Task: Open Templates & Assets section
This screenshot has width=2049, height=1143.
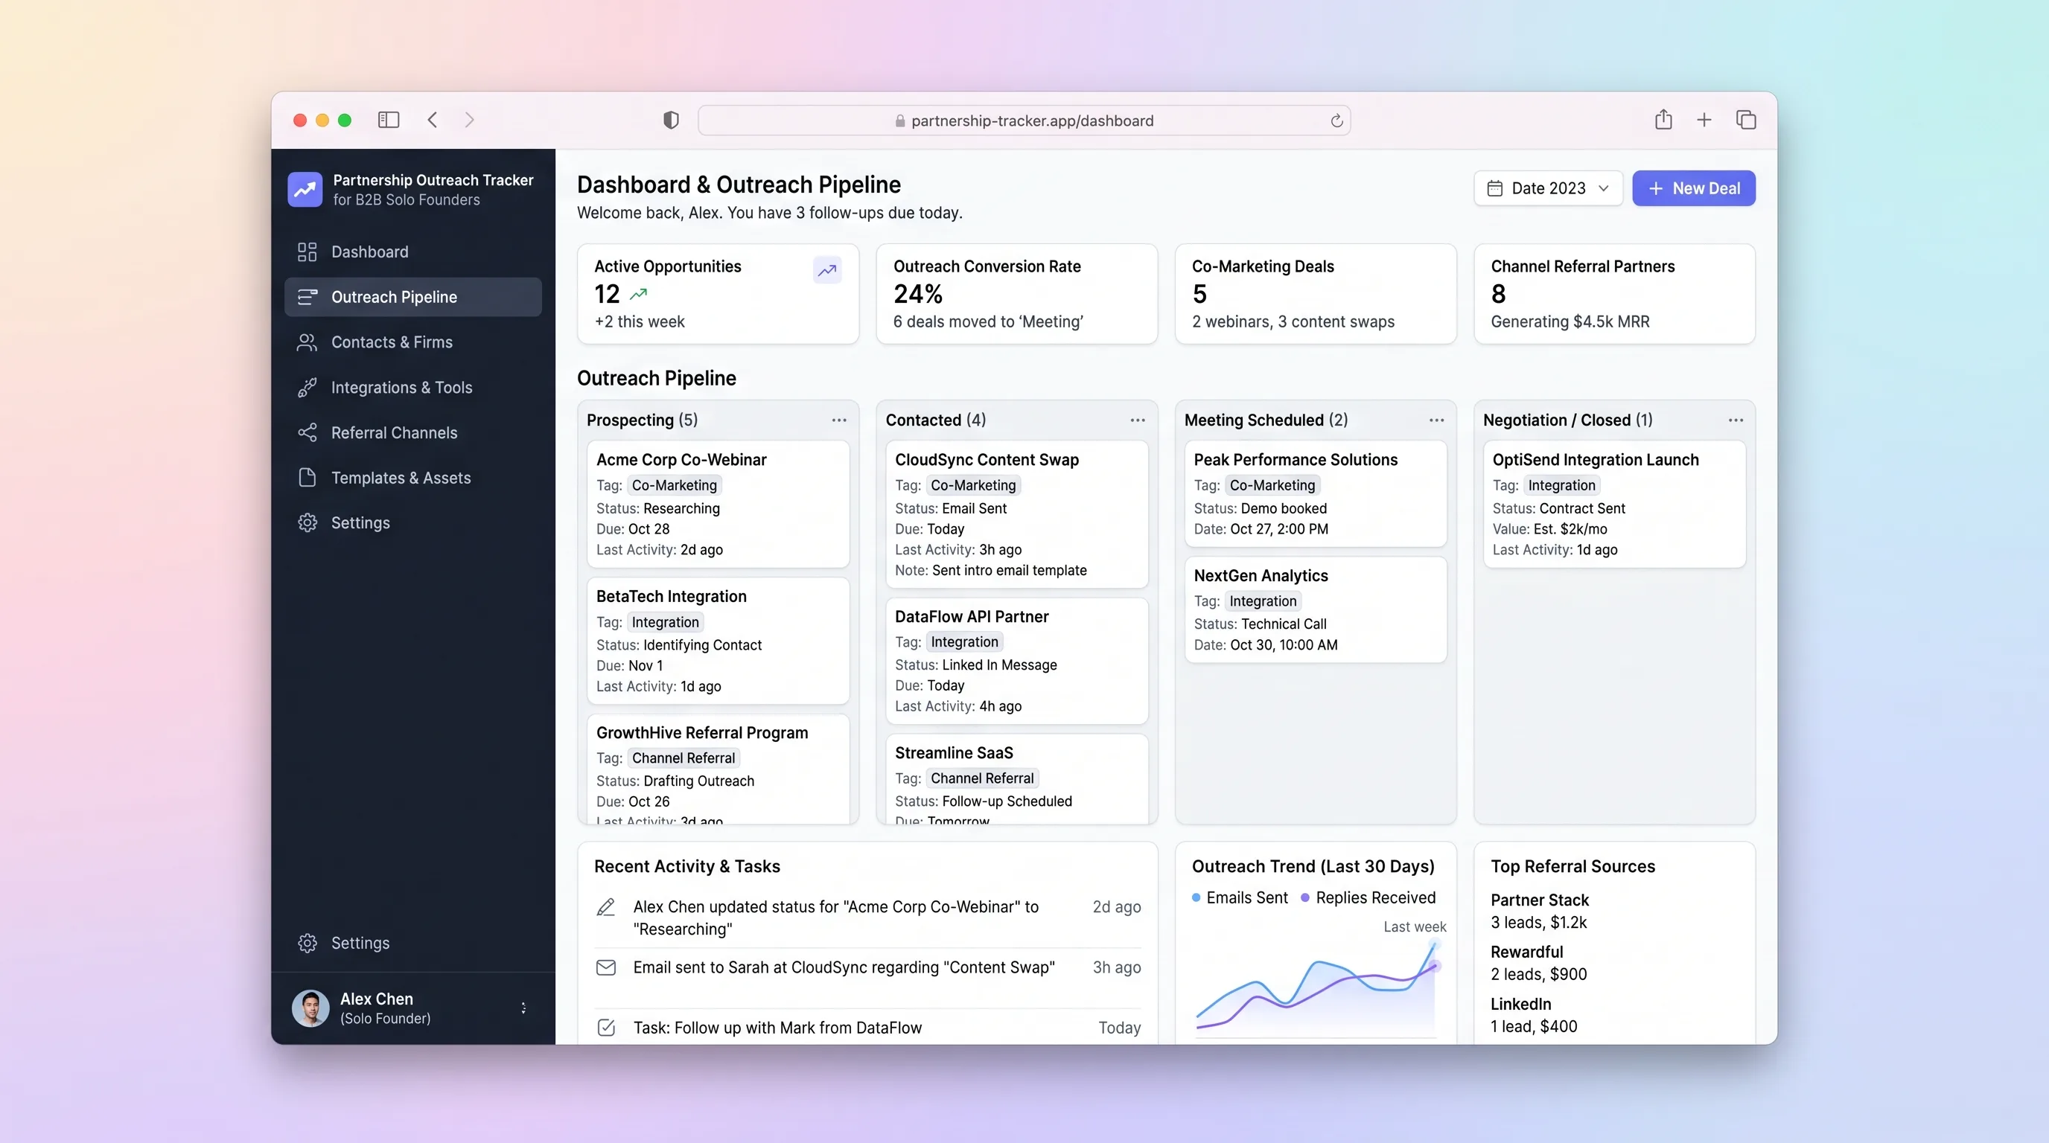Action: [x=412, y=478]
